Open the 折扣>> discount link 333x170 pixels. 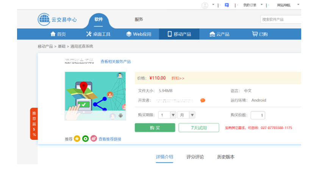[x=178, y=78]
